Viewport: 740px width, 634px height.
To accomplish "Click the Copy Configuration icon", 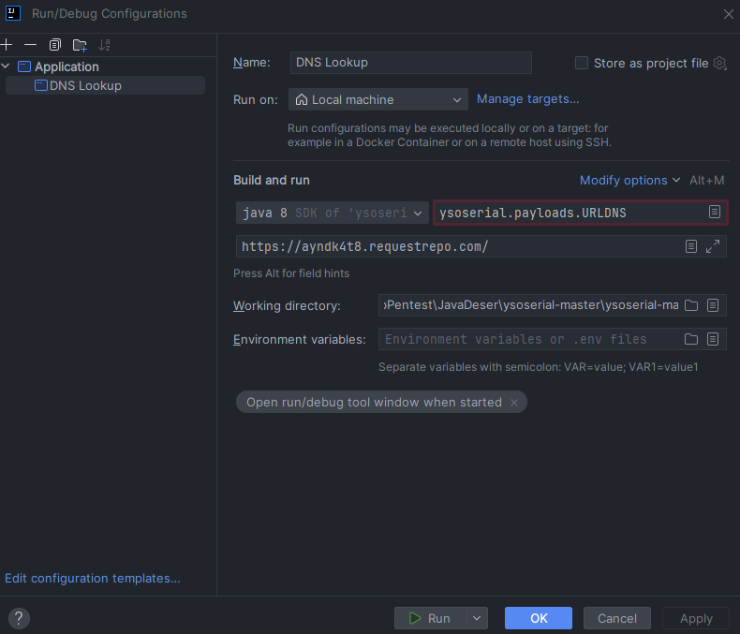I will tap(55, 44).
